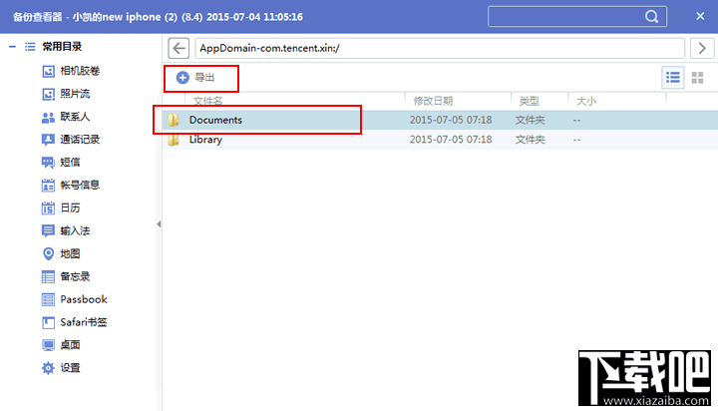Switch to list view
The width and height of the screenshot is (718, 411).
tap(673, 78)
